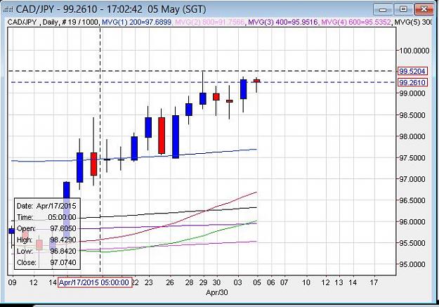Select the tall blue candle above date 26
Image resolution: width=439 pixels, height=307 pixels.
176,137
